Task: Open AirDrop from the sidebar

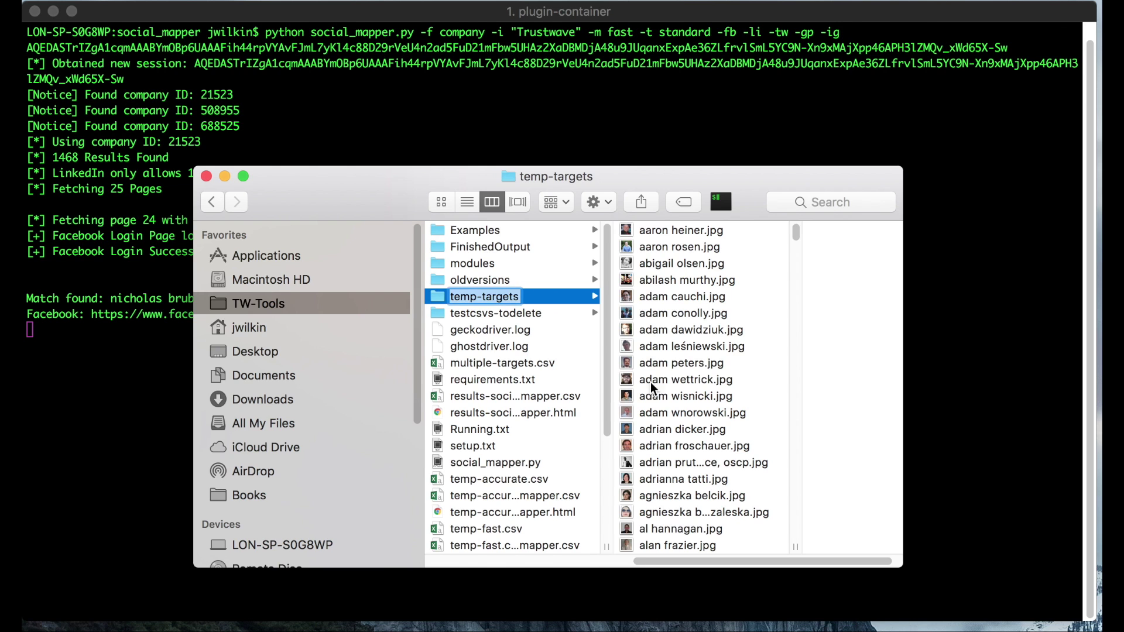Action: pos(252,471)
